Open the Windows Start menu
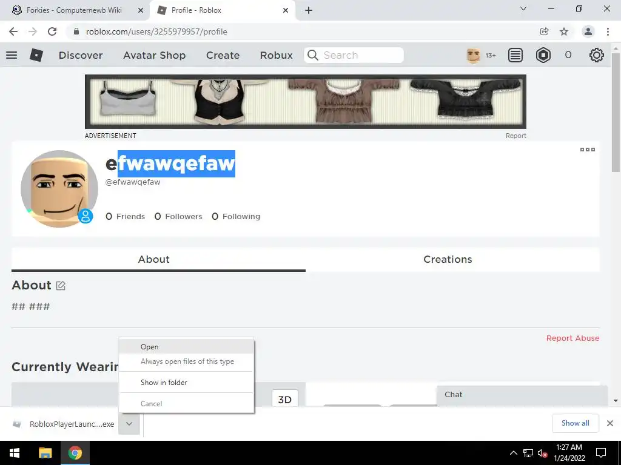The width and height of the screenshot is (621, 465). point(15,453)
